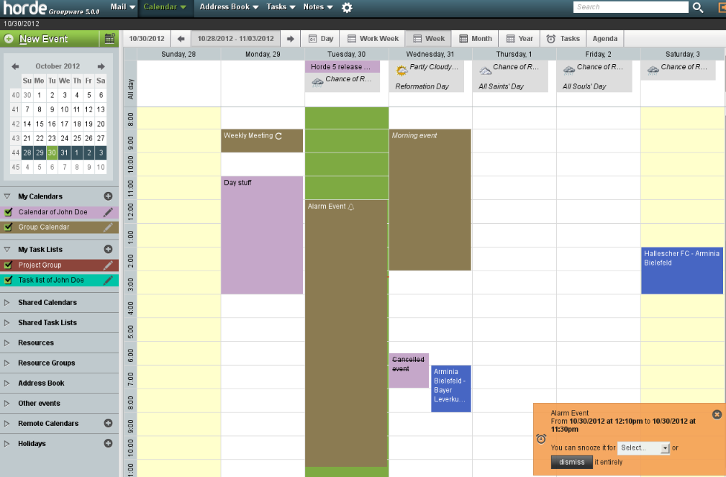Switch to Day view
Image resolution: width=726 pixels, height=477 pixels.
click(320, 39)
